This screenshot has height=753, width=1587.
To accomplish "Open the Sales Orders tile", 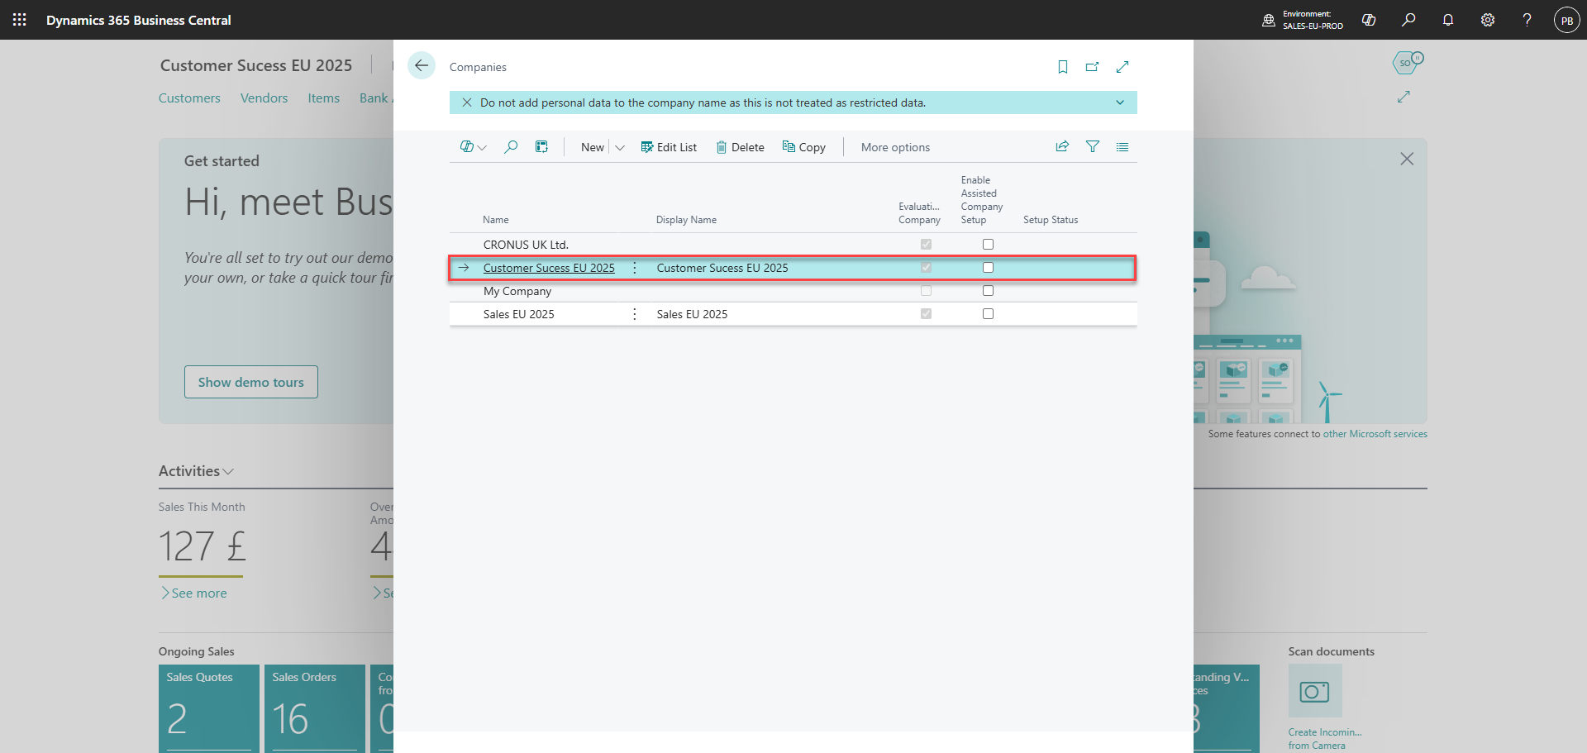I will coord(315,708).
